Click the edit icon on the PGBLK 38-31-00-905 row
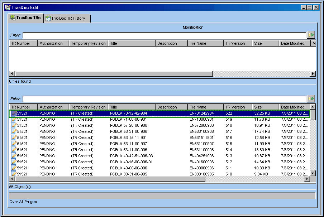 14,174
